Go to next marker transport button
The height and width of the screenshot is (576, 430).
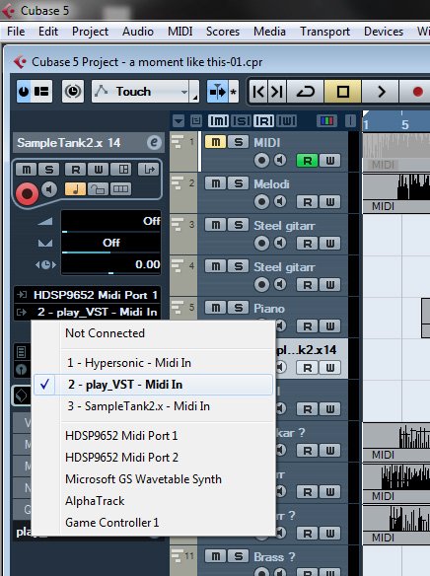277,91
